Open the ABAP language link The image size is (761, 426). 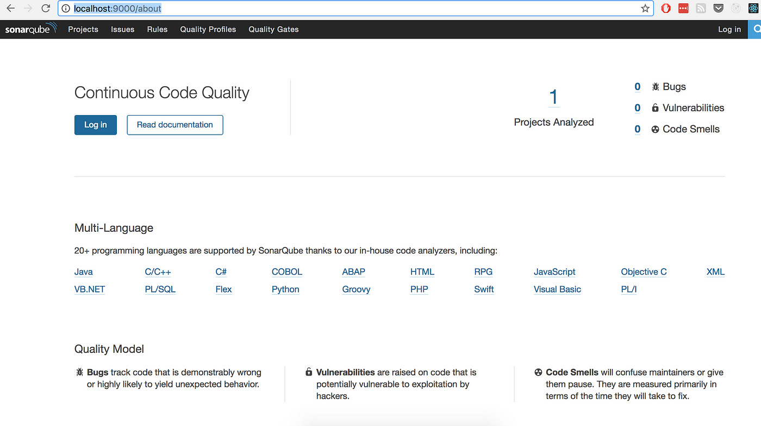(x=354, y=272)
